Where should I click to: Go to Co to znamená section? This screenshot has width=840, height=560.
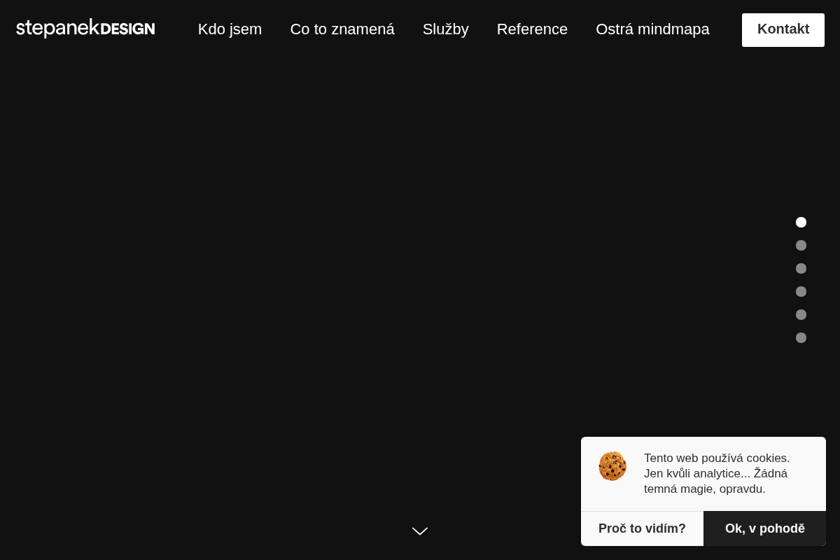(x=342, y=29)
